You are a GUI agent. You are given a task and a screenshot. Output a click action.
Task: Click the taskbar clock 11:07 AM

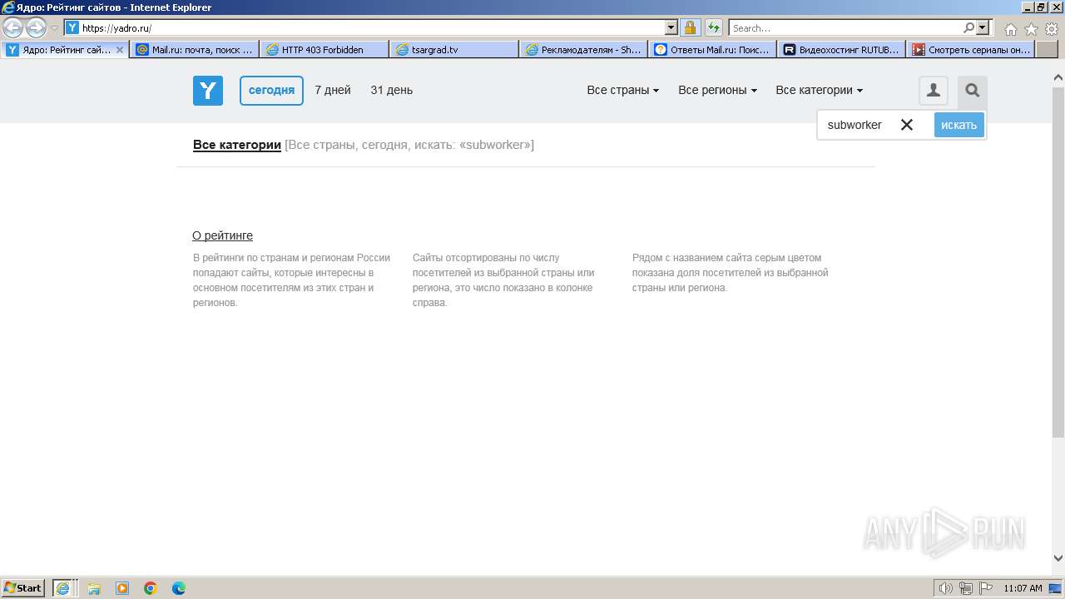1023,588
